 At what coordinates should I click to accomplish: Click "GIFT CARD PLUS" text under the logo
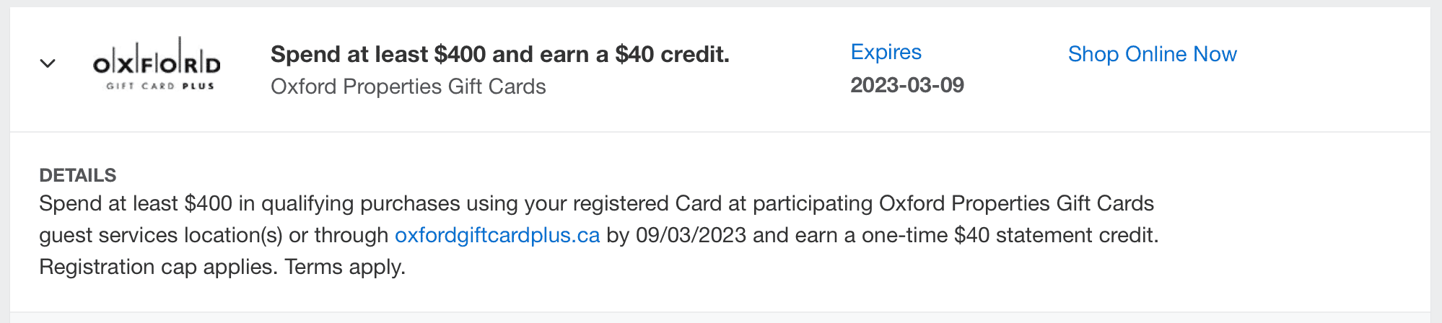[160, 86]
